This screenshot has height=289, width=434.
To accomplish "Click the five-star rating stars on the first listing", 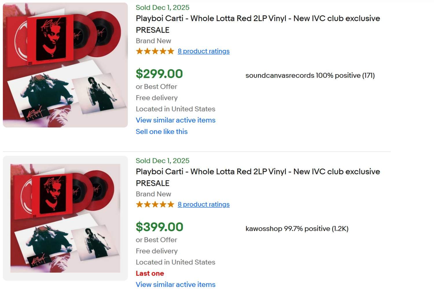I will [x=155, y=51].
